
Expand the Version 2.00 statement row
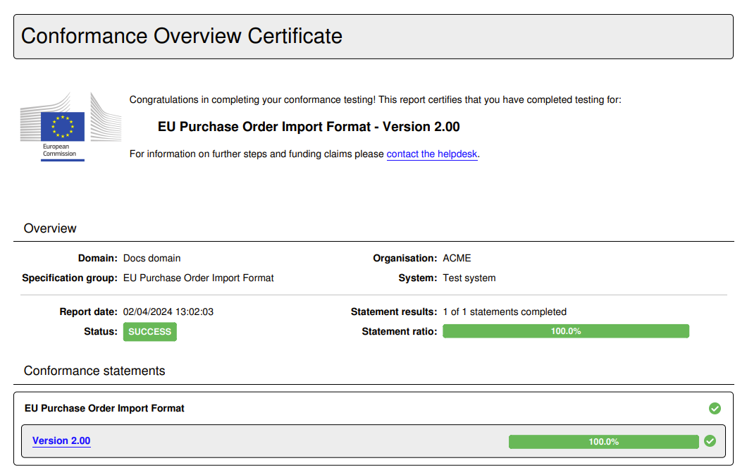61,441
